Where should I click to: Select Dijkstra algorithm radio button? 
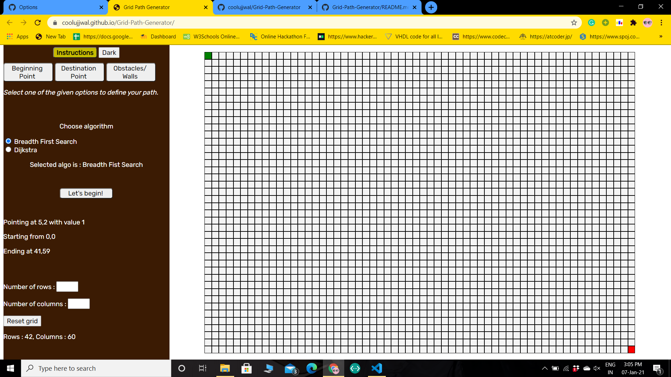pyautogui.click(x=8, y=149)
